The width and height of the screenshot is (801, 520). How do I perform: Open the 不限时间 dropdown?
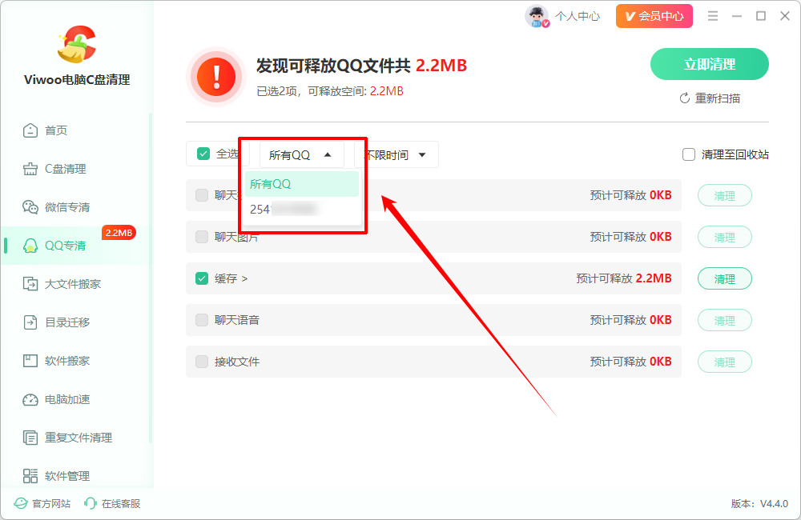[x=396, y=154]
